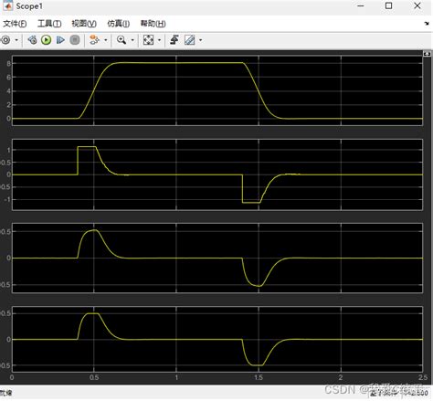This screenshot has height=401, width=433.
Task: Expand the zoom tool dropdown arrow
Action: [132, 40]
